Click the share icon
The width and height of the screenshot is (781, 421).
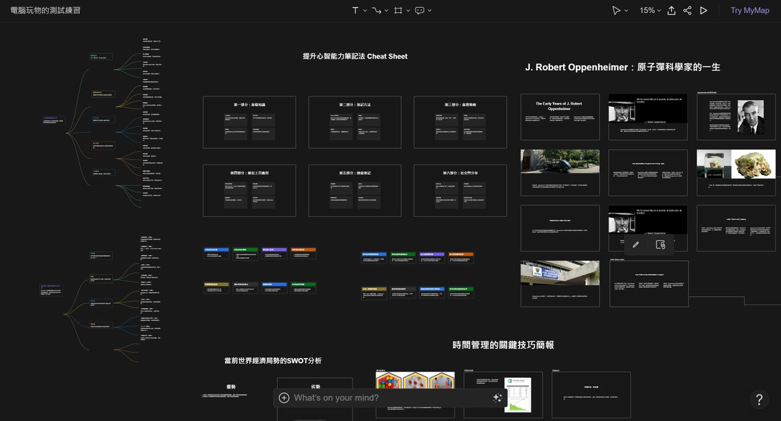(687, 10)
